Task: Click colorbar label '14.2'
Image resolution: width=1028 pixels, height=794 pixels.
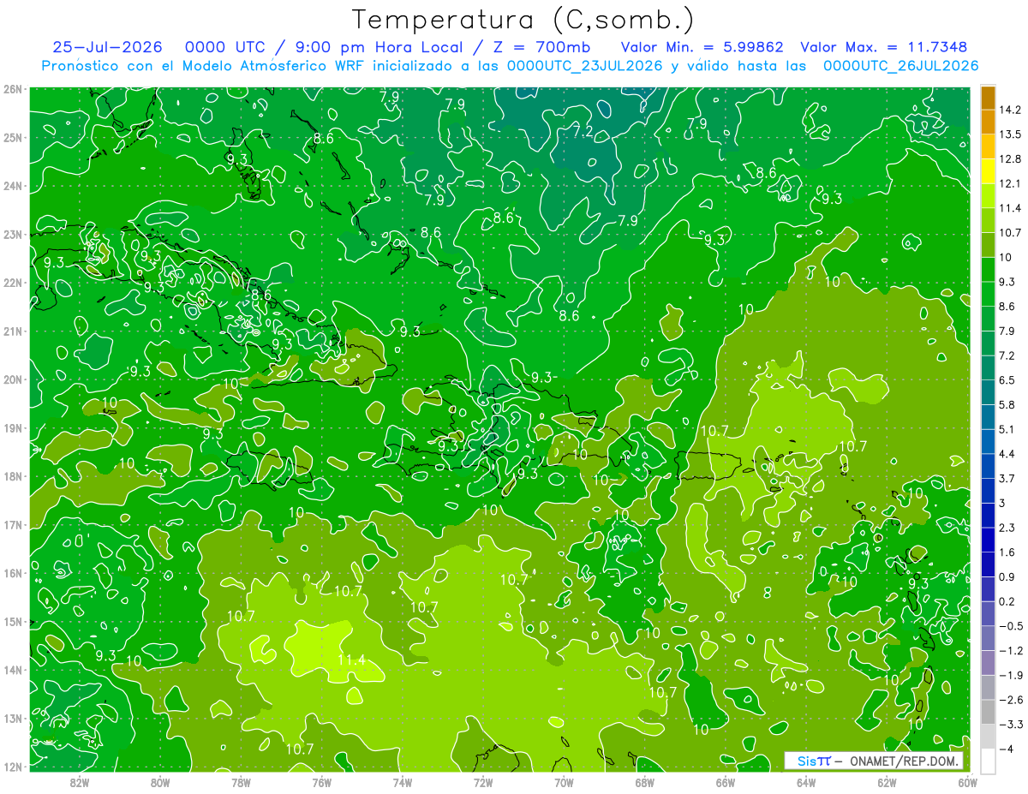Action: tap(1009, 110)
